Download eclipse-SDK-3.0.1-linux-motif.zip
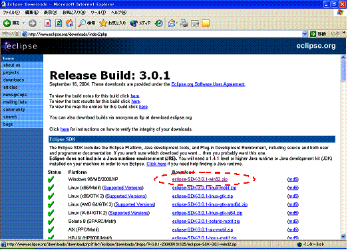The height and width of the screenshot is (250, 348). click(x=204, y=188)
